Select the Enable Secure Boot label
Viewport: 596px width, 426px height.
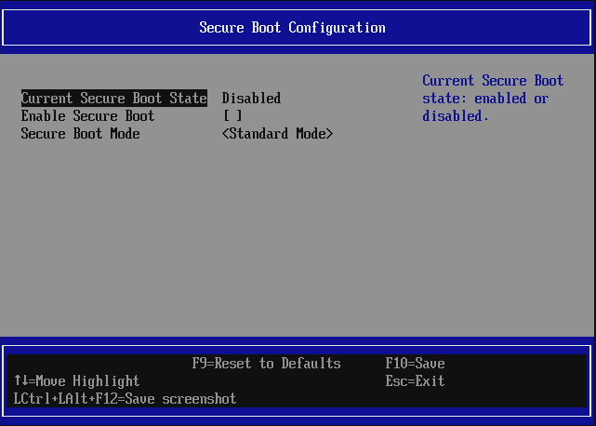tap(87, 115)
